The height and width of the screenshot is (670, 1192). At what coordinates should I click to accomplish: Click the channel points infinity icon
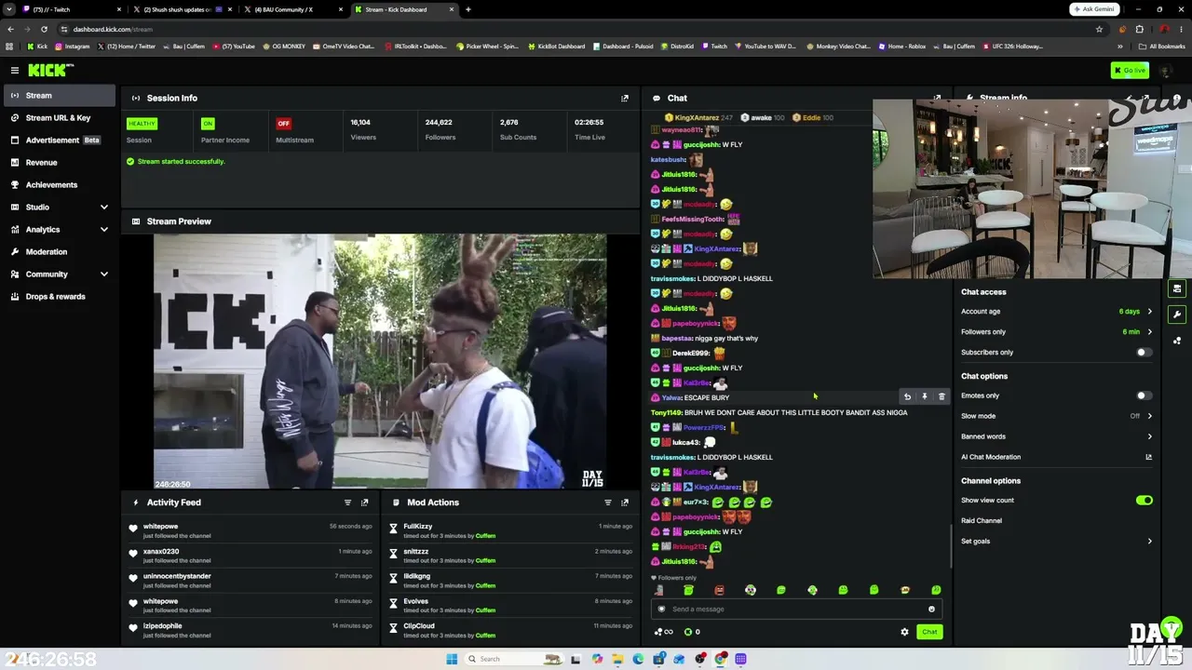[x=664, y=632]
